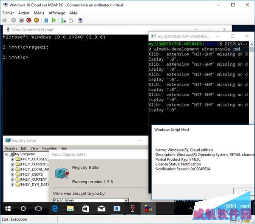Open Microsoft Store from taskbar

pyautogui.click(x=85, y=208)
